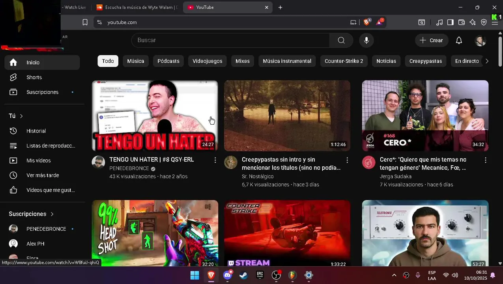The image size is (503, 284).
Task: Click the install app icon in address bar
Action: pos(353,22)
